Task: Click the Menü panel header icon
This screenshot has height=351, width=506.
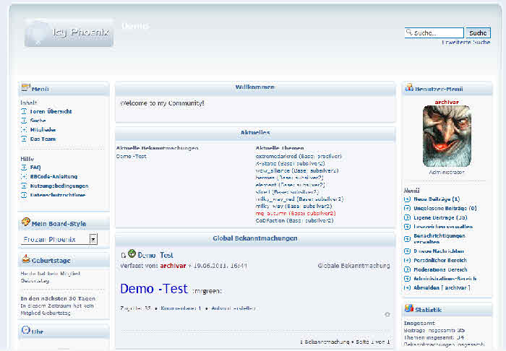Action: click(25, 88)
